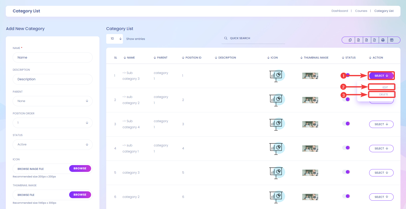Click the quick search magnifier icon

[226, 38]
